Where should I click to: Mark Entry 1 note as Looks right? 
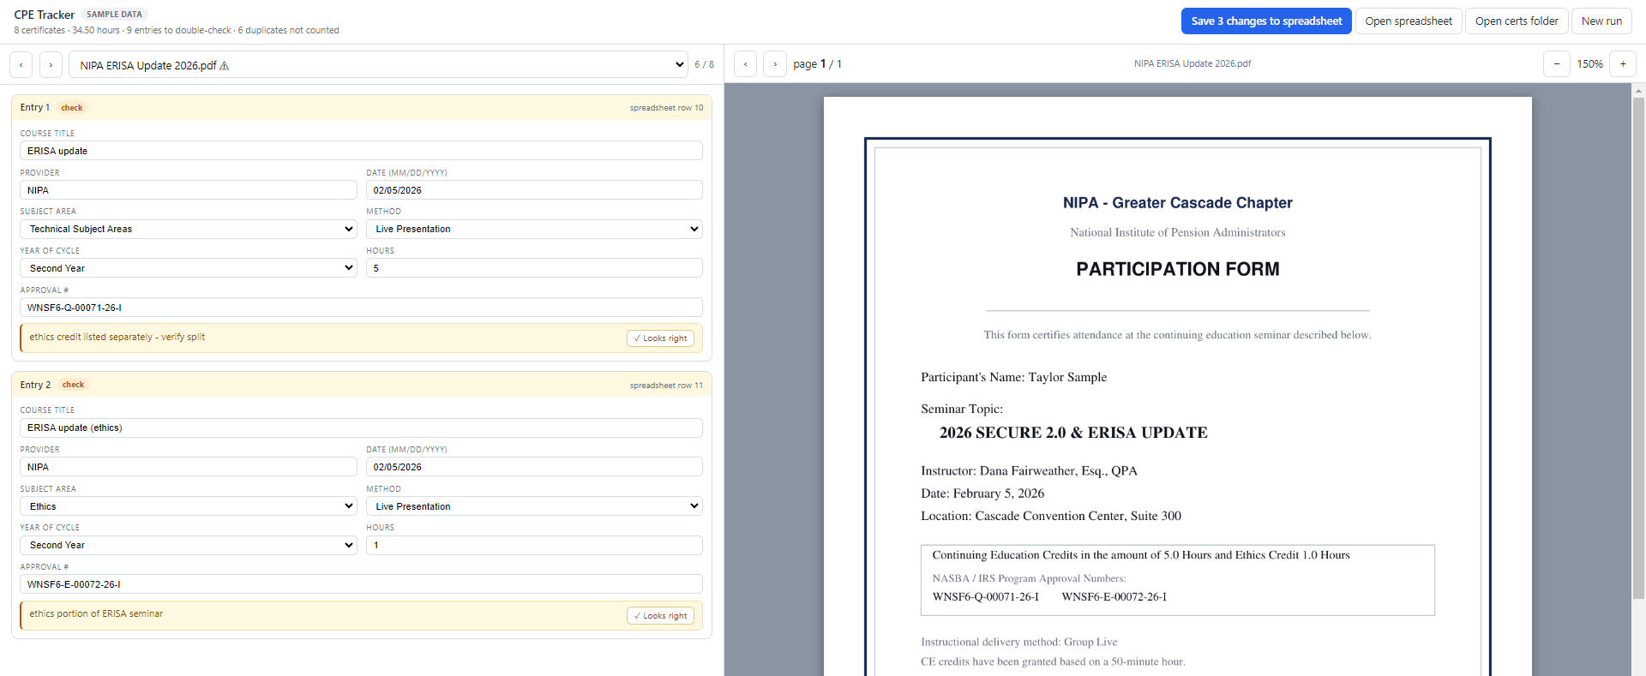[660, 338]
